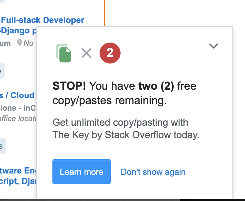Open the job link containing 'Cloud'

point(17,95)
